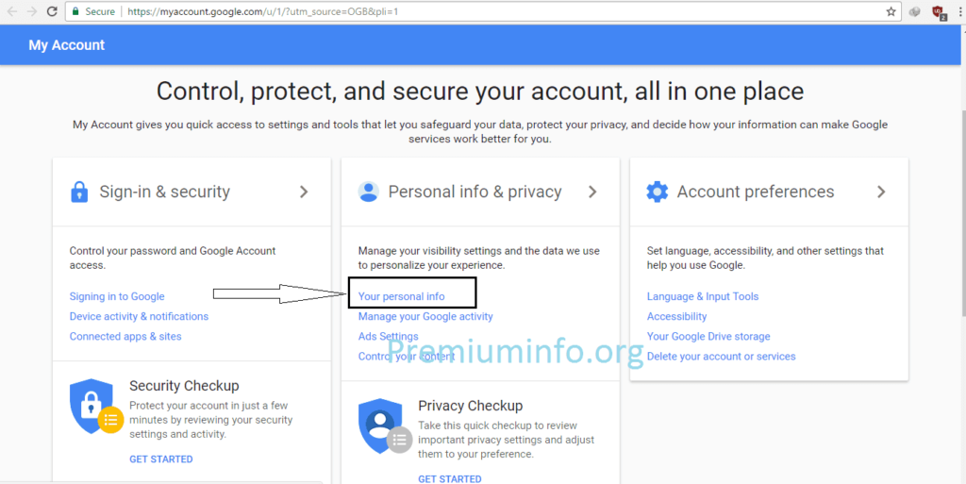966x484 pixels.
Task: Open the Your personal info link
Action: click(401, 296)
